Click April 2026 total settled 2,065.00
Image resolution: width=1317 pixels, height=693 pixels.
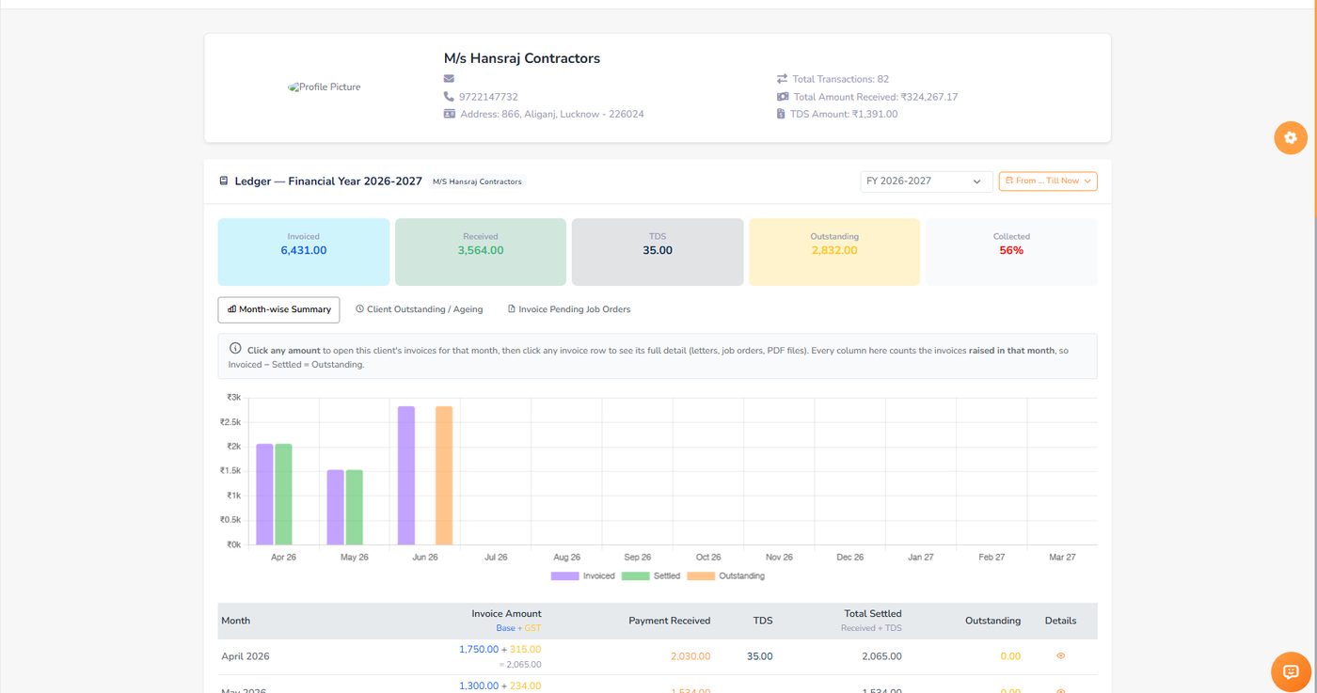point(881,656)
